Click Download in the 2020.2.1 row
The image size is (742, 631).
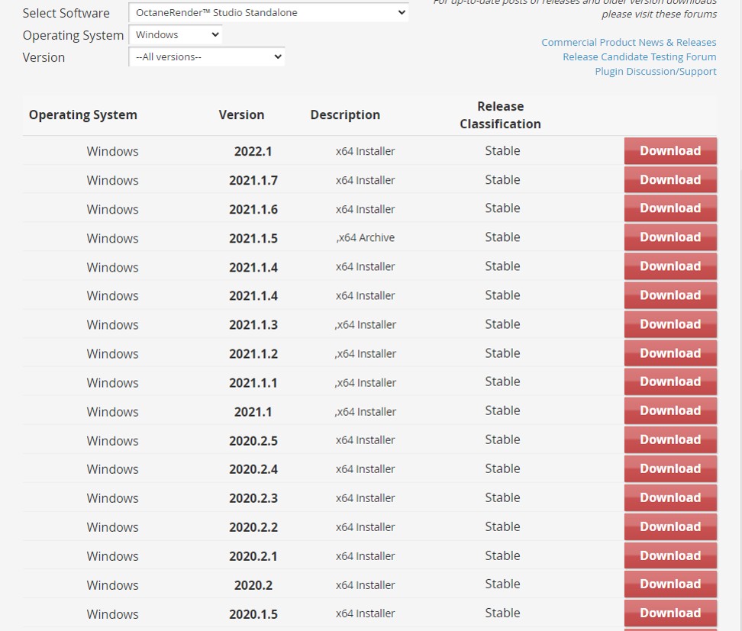670,555
